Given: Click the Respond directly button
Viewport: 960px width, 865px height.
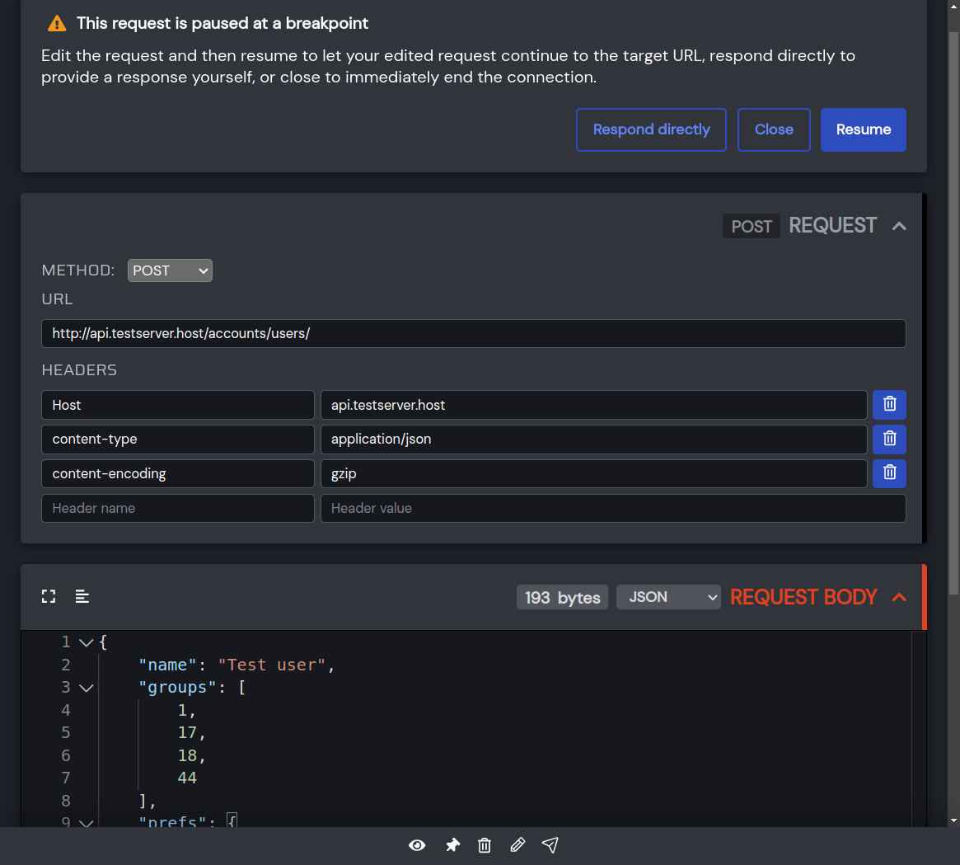Looking at the screenshot, I should 651,129.
